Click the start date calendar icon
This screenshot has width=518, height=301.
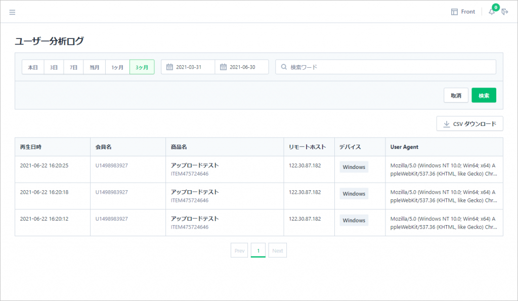[x=169, y=67]
